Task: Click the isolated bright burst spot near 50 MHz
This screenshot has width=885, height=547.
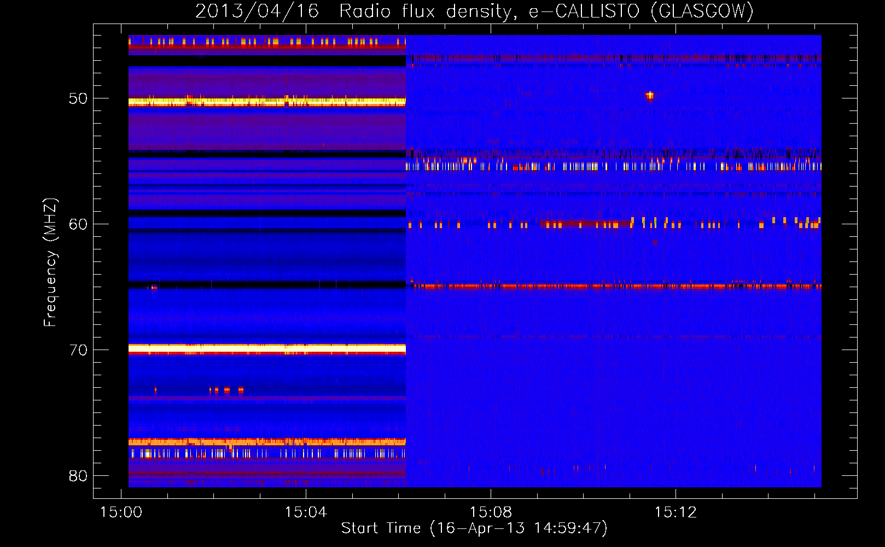Action: [x=650, y=96]
